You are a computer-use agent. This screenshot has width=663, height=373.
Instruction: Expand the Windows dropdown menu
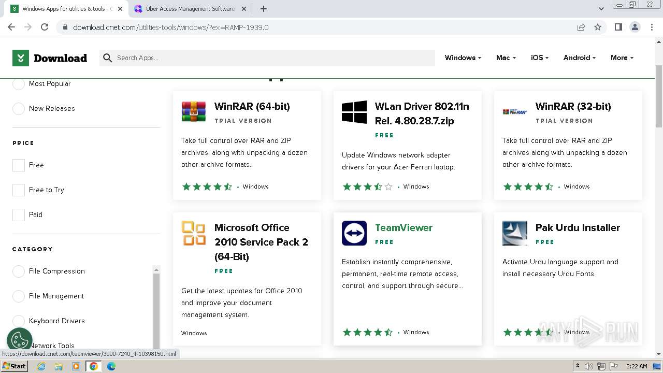(463, 58)
